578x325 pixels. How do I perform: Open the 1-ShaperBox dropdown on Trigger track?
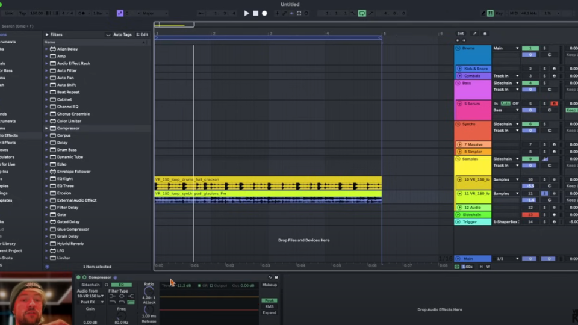click(506, 222)
